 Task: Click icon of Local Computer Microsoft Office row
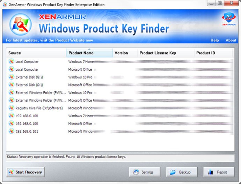point(12,69)
